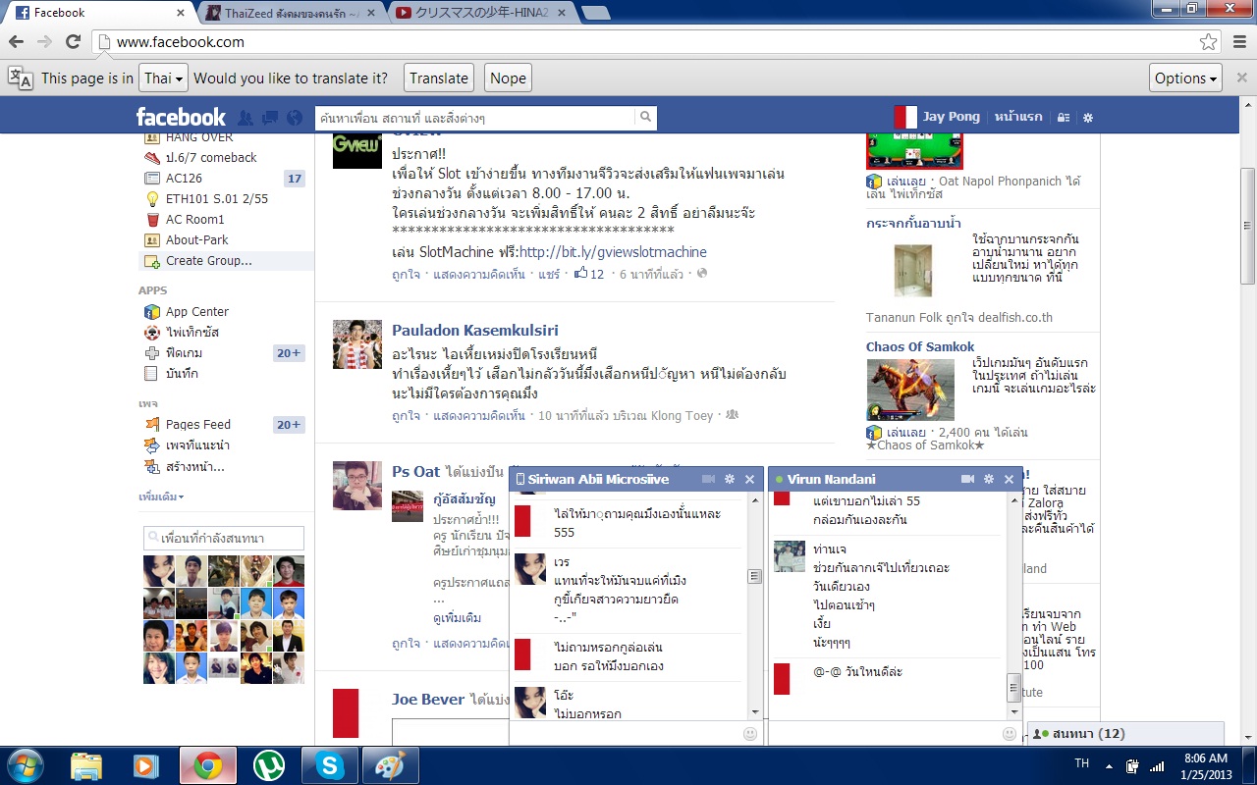Open the AC Room1 group

pyautogui.click(x=195, y=220)
